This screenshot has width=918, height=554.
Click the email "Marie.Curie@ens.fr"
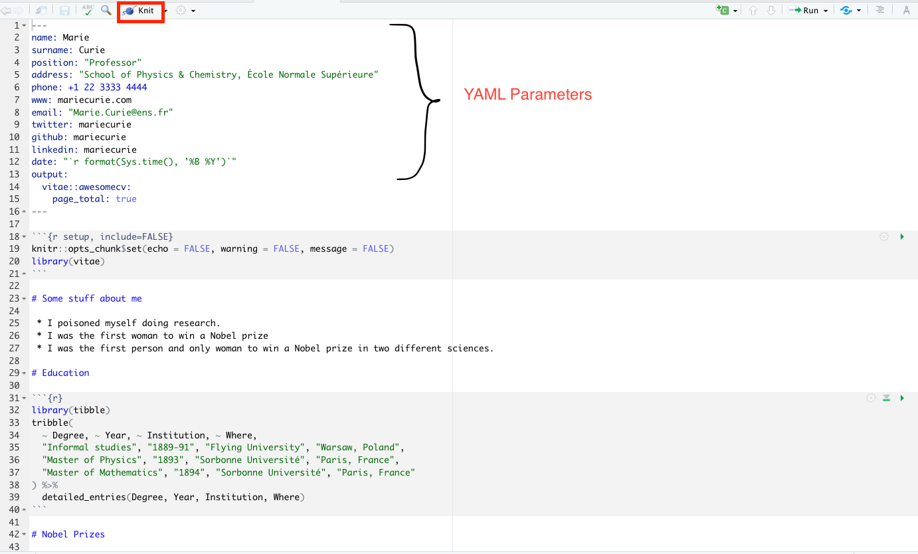pos(121,112)
